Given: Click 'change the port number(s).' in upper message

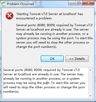Looking at the screenshot, I should (x=37, y=47).
